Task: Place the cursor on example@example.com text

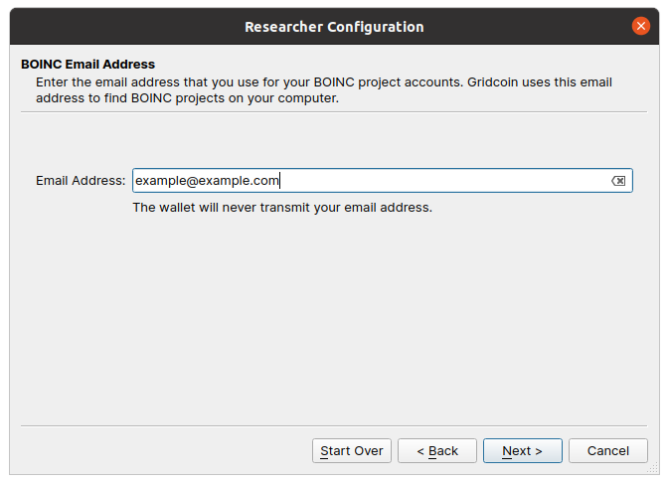Action: [207, 181]
